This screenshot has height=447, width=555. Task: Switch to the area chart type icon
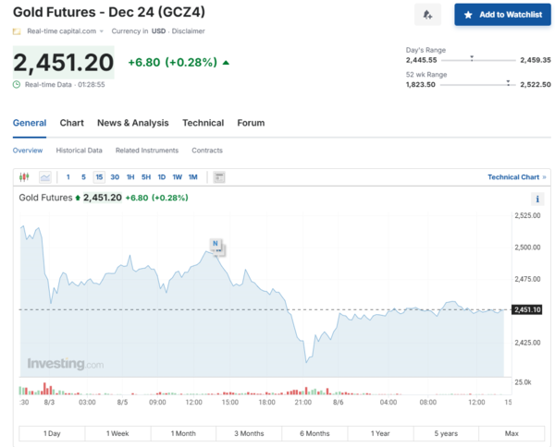44,177
